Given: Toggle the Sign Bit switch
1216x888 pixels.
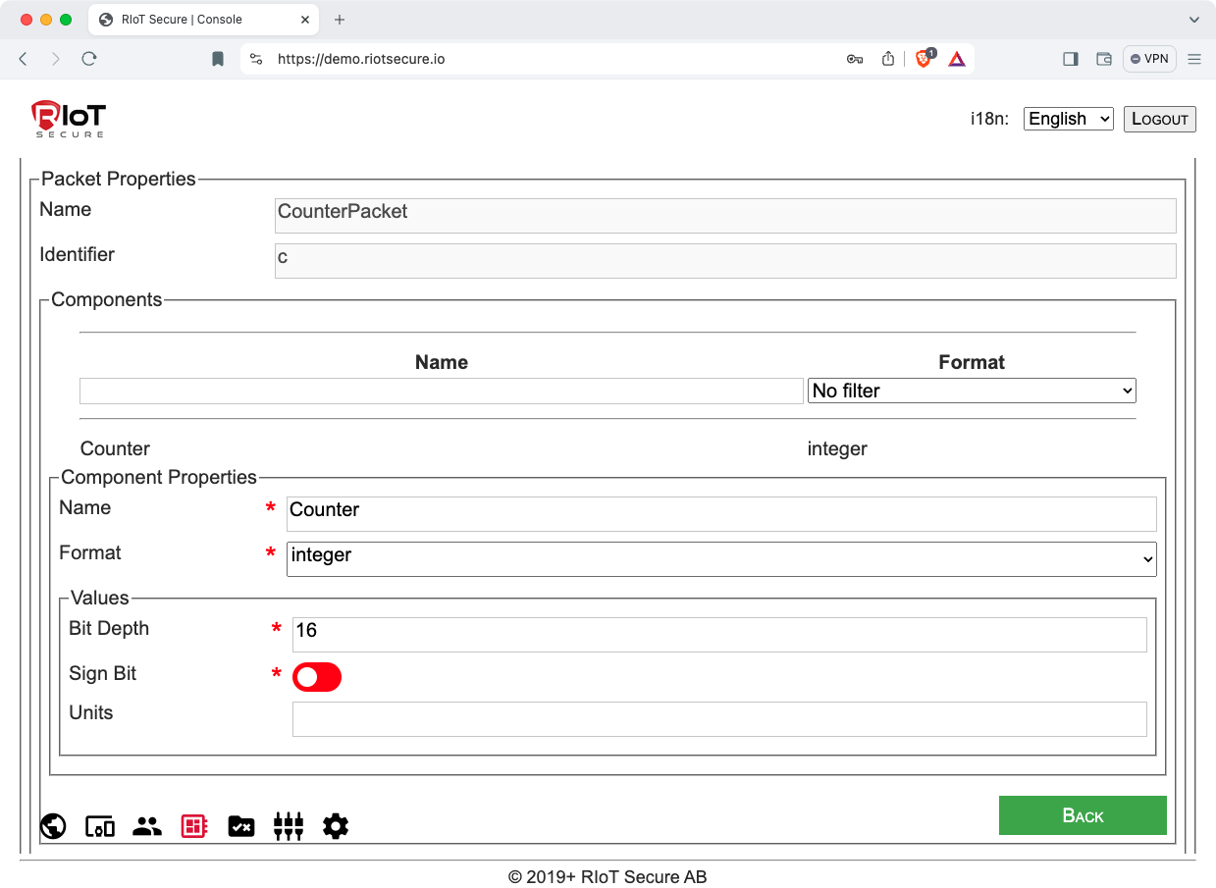Looking at the screenshot, I should pyautogui.click(x=317, y=677).
